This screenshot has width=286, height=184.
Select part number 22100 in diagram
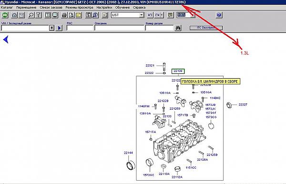(x=178, y=71)
